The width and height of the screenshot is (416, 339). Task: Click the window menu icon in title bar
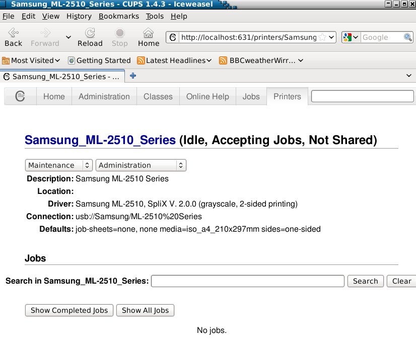point(3,4)
